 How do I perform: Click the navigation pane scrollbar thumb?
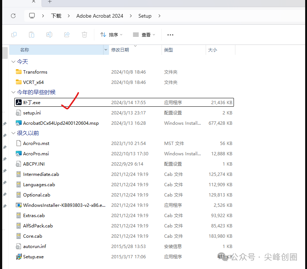pyautogui.click(x=5, y=53)
